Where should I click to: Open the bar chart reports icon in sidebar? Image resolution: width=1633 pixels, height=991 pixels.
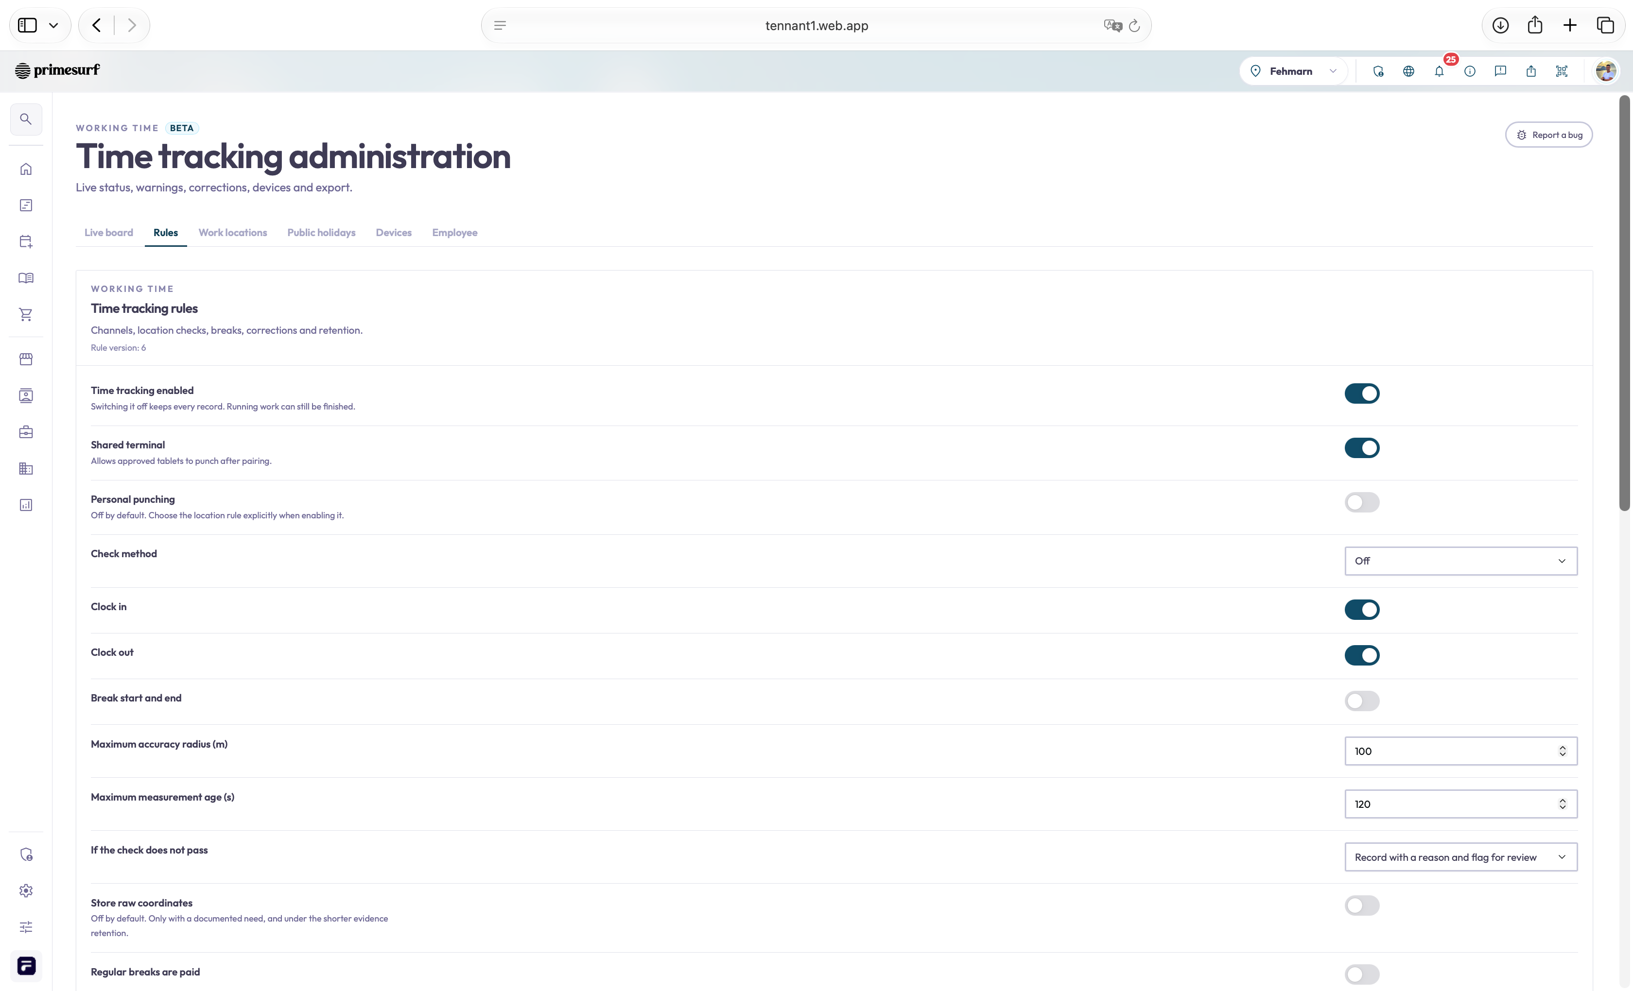[26, 505]
